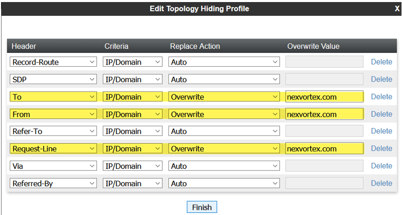Screen dimensions: 402x215
Task: Click disabled Overwrite Value field for Via
Action: [324, 166]
